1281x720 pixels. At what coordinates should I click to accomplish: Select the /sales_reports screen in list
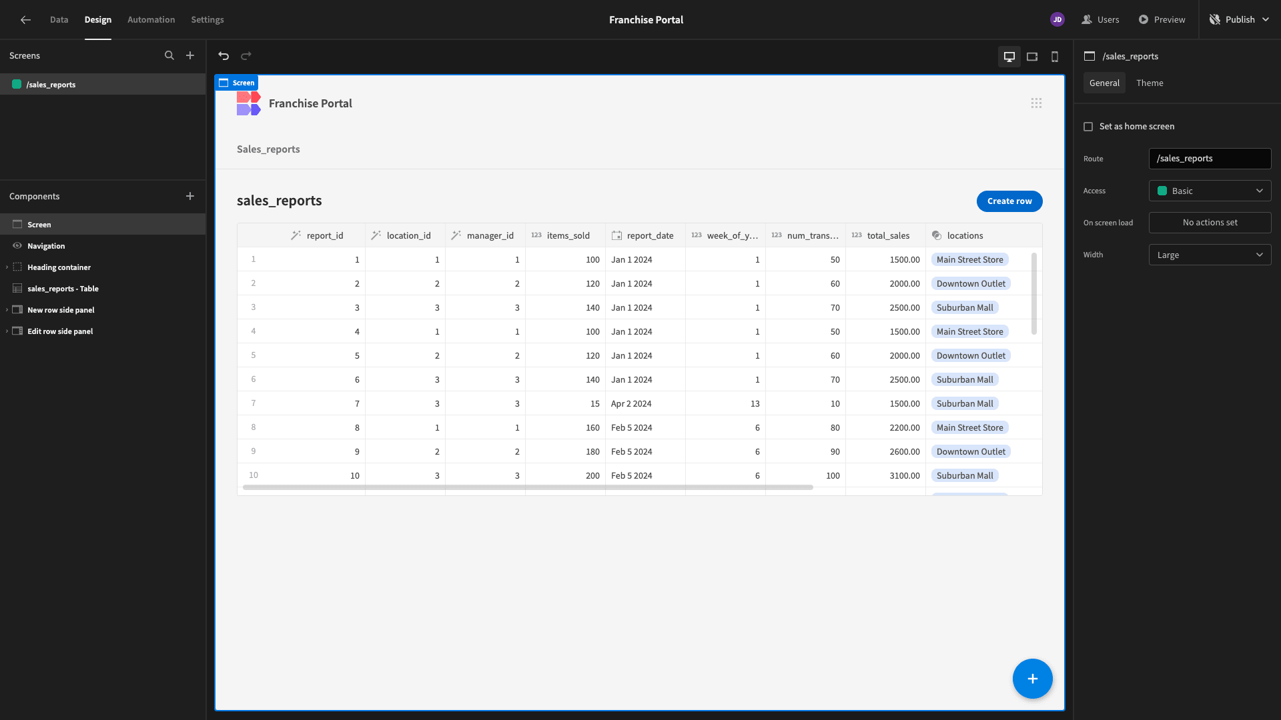[x=103, y=85]
